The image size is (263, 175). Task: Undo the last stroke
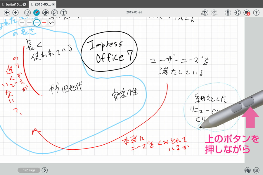tap(205, 13)
